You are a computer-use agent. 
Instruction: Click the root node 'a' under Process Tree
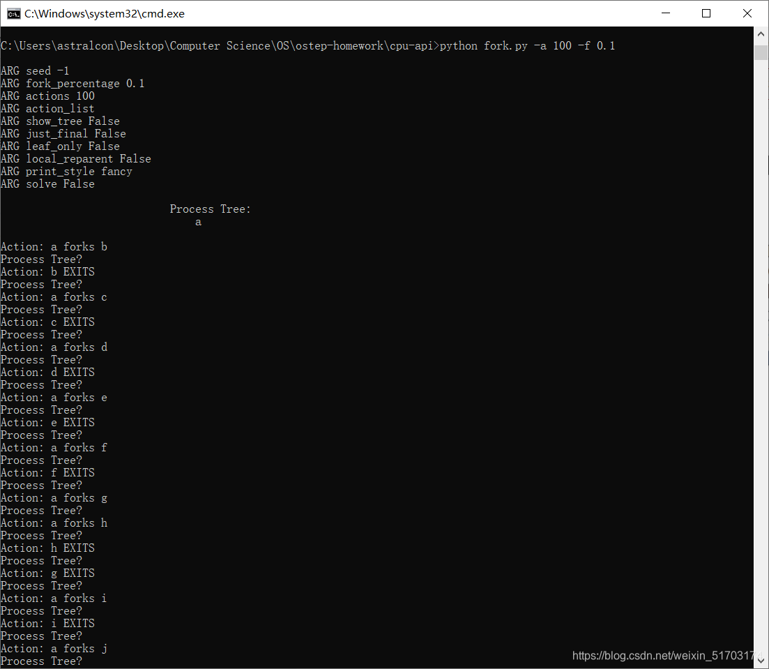click(198, 222)
